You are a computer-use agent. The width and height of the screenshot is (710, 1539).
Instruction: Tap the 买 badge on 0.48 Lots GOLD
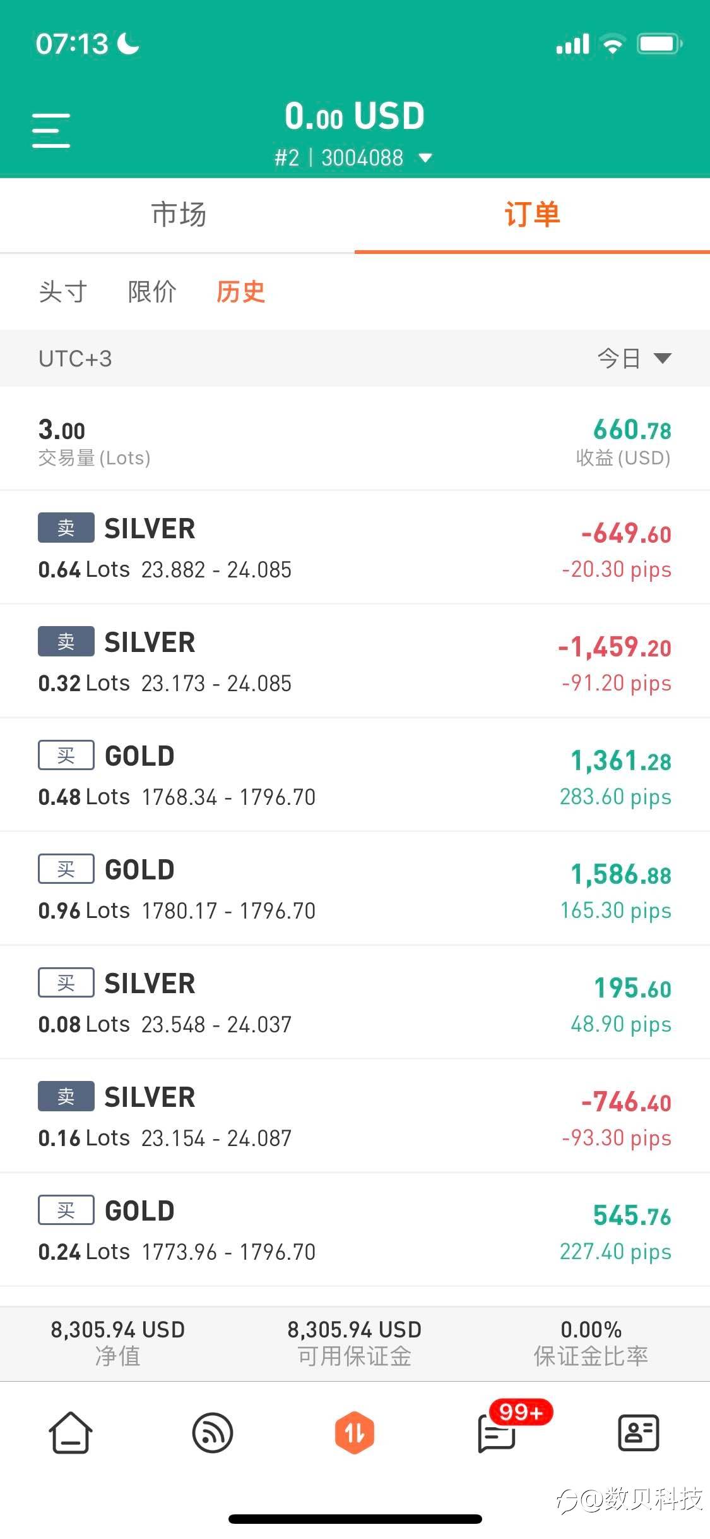tap(66, 755)
